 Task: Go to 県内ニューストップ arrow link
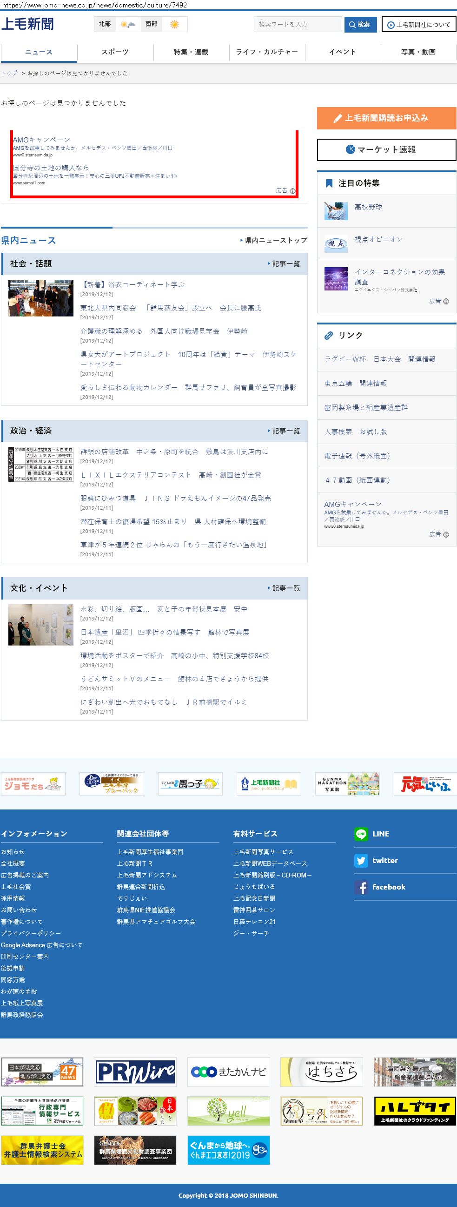point(273,240)
